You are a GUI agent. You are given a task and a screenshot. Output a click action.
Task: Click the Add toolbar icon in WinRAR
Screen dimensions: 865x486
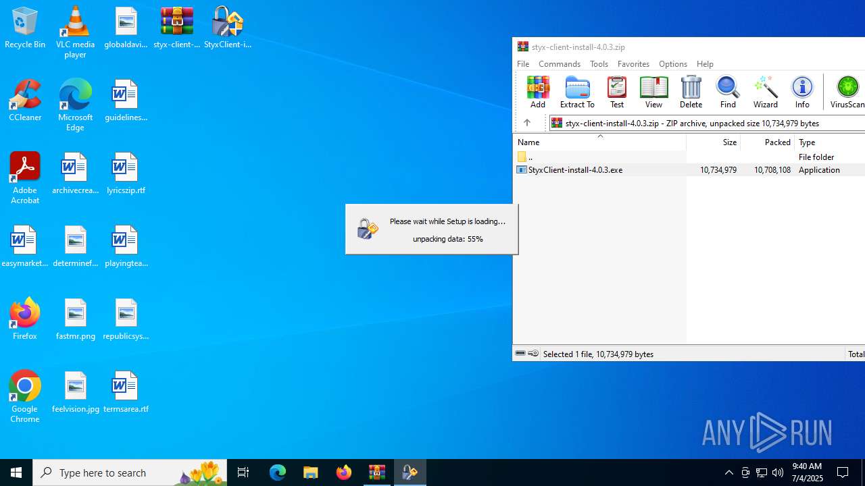538,92
